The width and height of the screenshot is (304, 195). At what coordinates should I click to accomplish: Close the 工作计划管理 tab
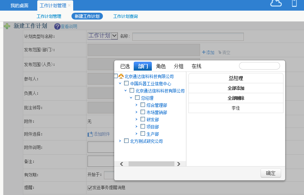[69, 5]
